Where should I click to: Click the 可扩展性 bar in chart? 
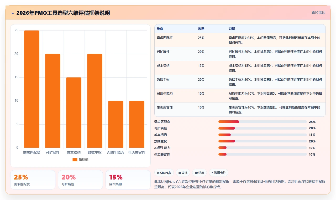[x=52, y=101]
